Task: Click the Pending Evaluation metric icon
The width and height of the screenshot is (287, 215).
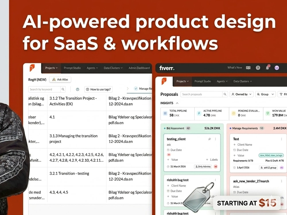Action: 234,113
